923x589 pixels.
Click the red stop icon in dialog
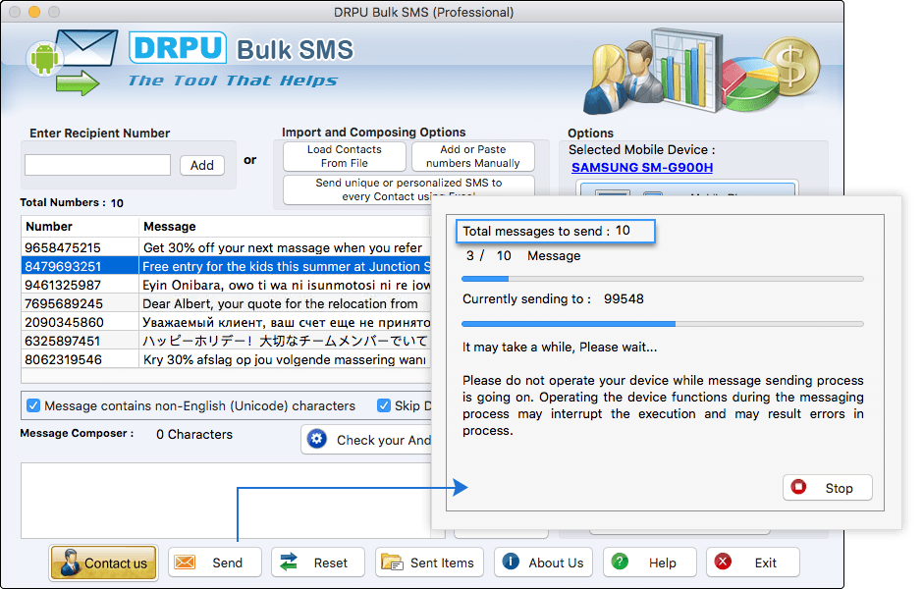(x=798, y=487)
